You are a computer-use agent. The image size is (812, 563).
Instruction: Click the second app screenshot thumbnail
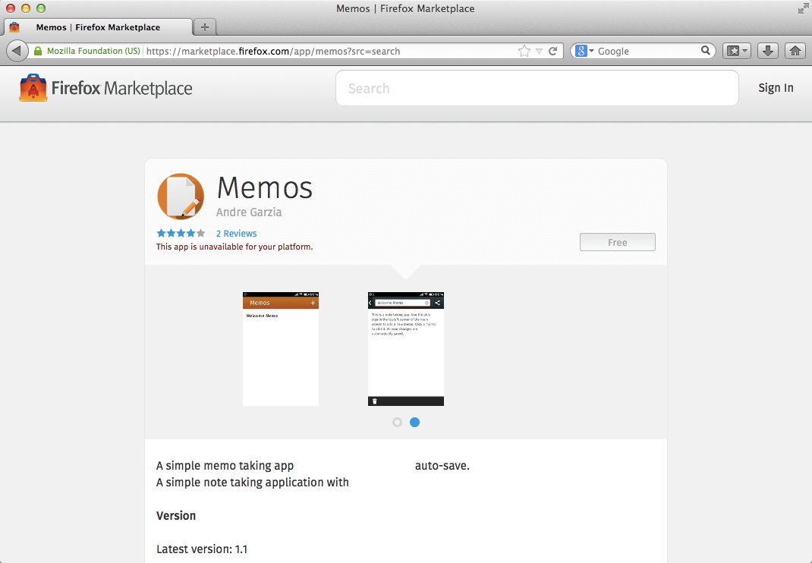405,348
